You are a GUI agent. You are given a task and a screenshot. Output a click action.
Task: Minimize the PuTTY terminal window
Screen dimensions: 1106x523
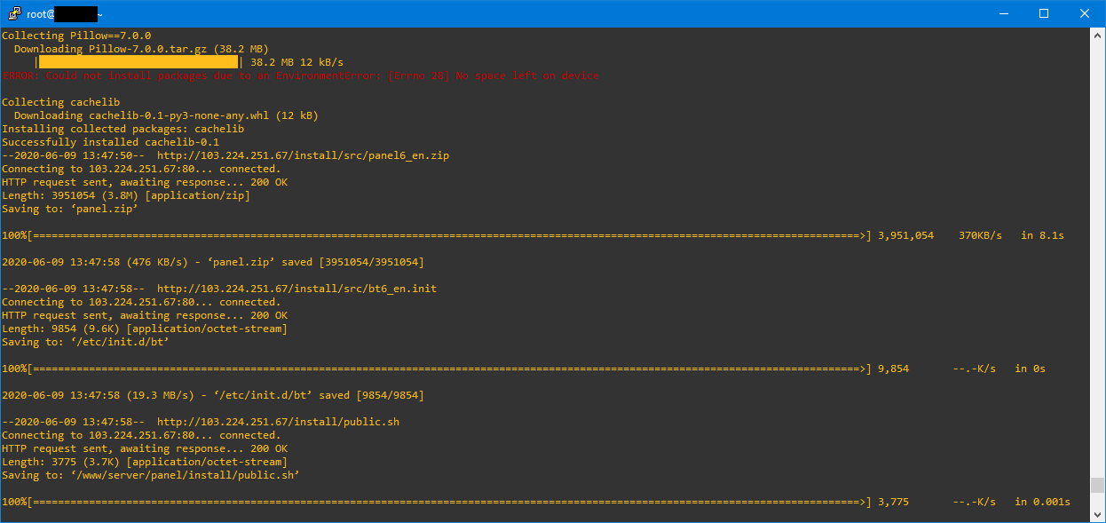tap(1003, 13)
